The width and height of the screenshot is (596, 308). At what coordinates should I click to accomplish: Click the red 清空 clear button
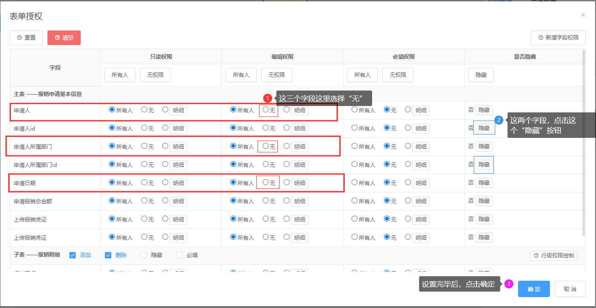[64, 38]
